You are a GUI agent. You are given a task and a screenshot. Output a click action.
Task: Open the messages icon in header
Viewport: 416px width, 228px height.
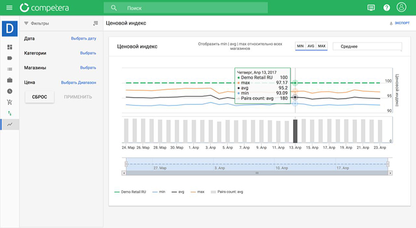371,8
